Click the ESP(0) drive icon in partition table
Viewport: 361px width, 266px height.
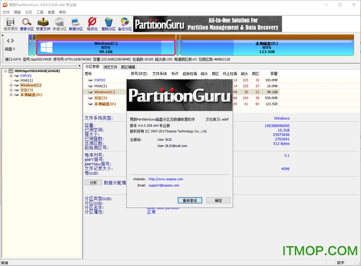pyautogui.click(x=90, y=80)
